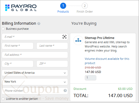This screenshot has width=139, height=103.
Task: Focus the Phone number field
Action: click(35, 91)
